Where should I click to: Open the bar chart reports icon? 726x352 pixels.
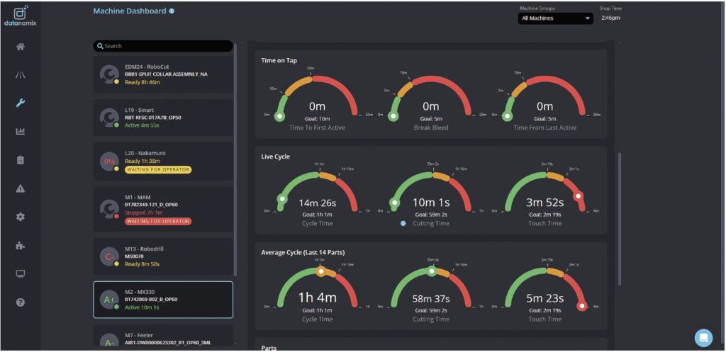point(21,132)
